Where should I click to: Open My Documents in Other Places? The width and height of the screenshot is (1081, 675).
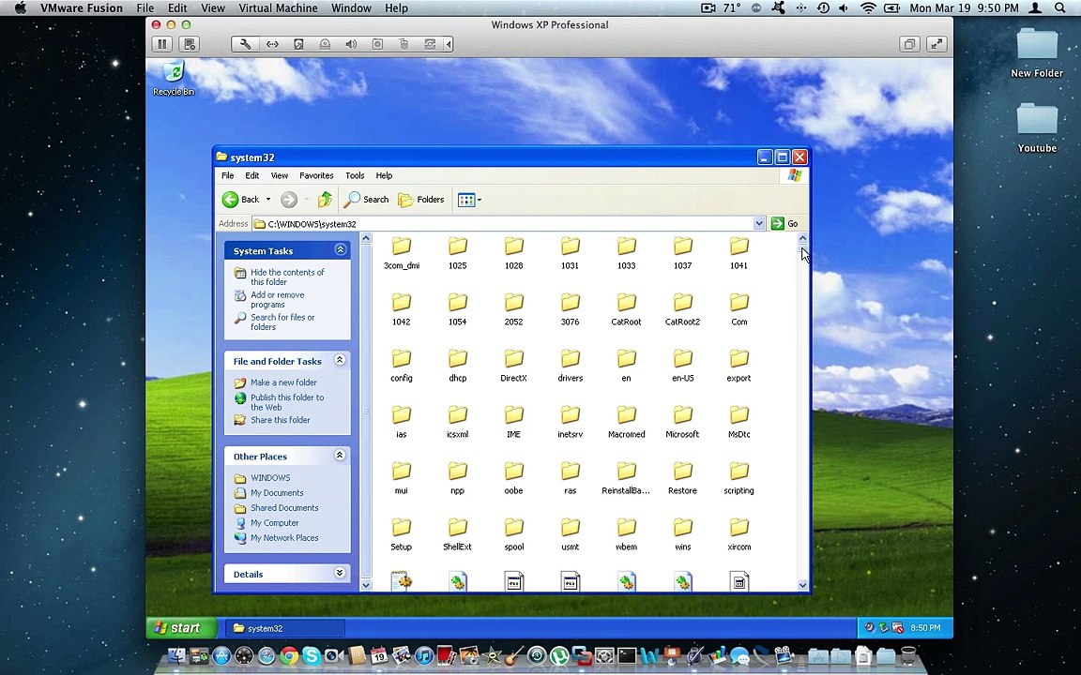pyautogui.click(x=277, y=492)
